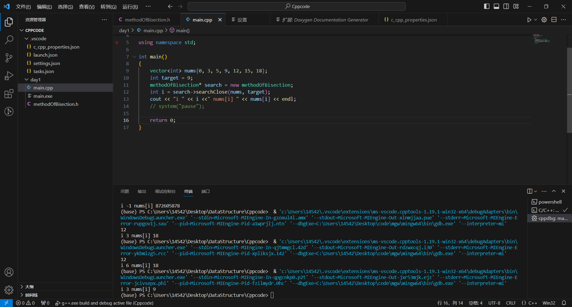This screenshot has width=572, height=307.
Task: Fold the main() function at line 7
Action: click(x=134, y=57)
